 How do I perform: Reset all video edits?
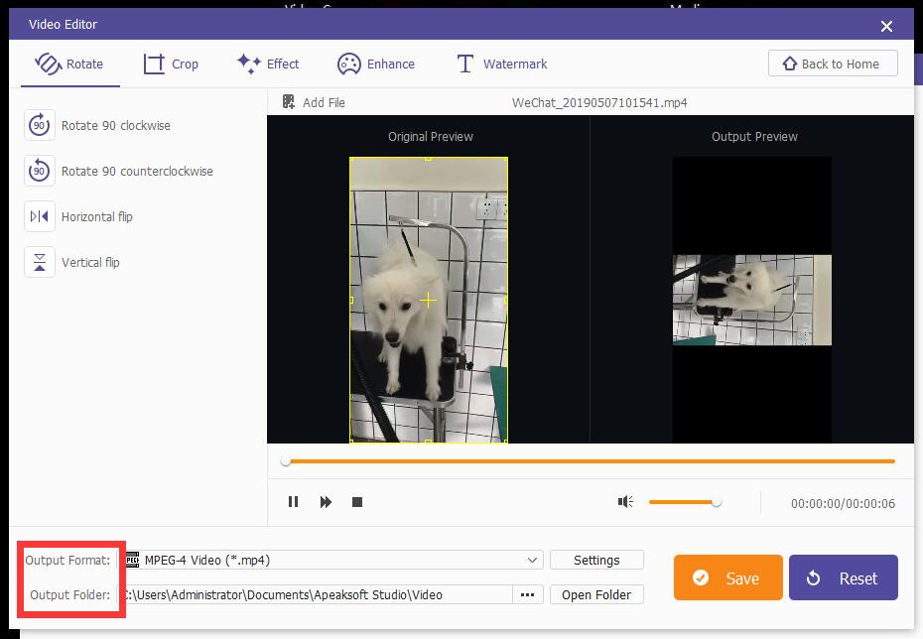pos(843,577)
